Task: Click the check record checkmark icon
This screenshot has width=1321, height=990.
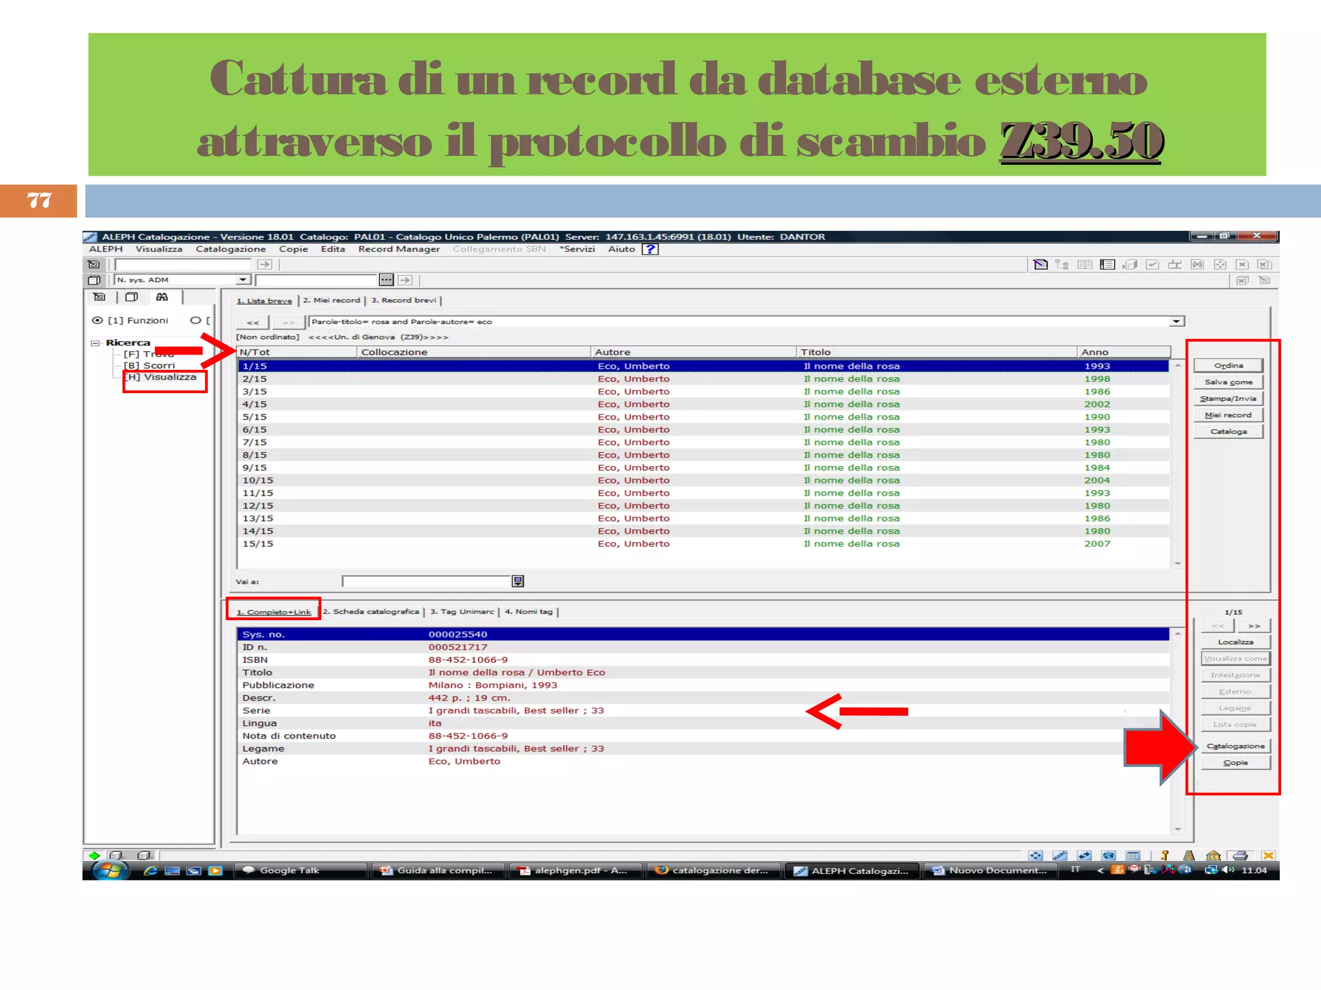Action: (x=1153, y=264)
